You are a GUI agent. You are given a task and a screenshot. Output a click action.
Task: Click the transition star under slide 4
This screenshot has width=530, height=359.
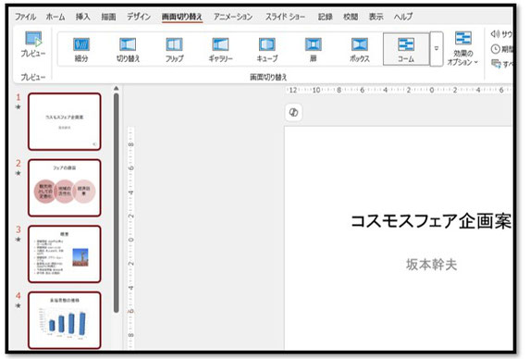(x=18, y=306)
